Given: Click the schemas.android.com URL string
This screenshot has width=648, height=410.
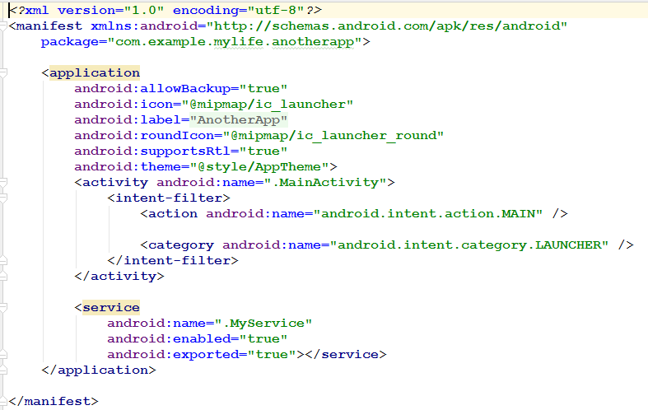Looking at the screenshot, I should pos(386,26).
